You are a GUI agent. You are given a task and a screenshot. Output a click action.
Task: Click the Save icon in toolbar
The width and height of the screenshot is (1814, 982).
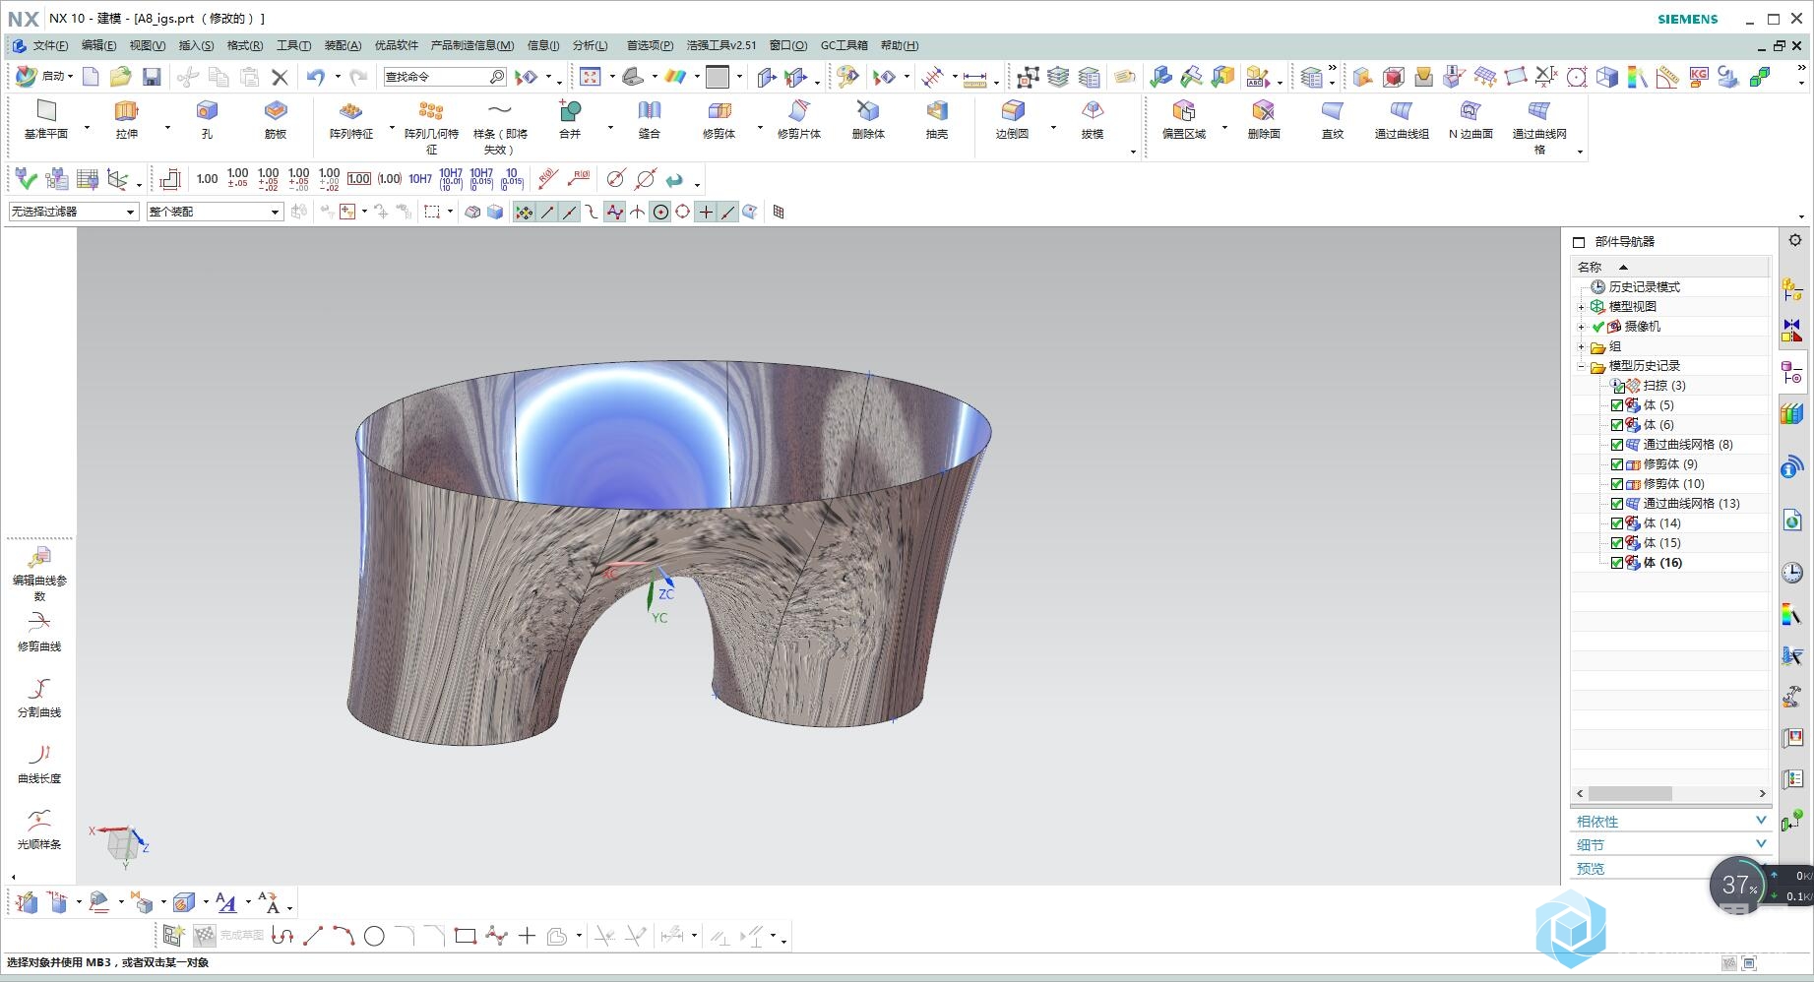pos(152,77)
